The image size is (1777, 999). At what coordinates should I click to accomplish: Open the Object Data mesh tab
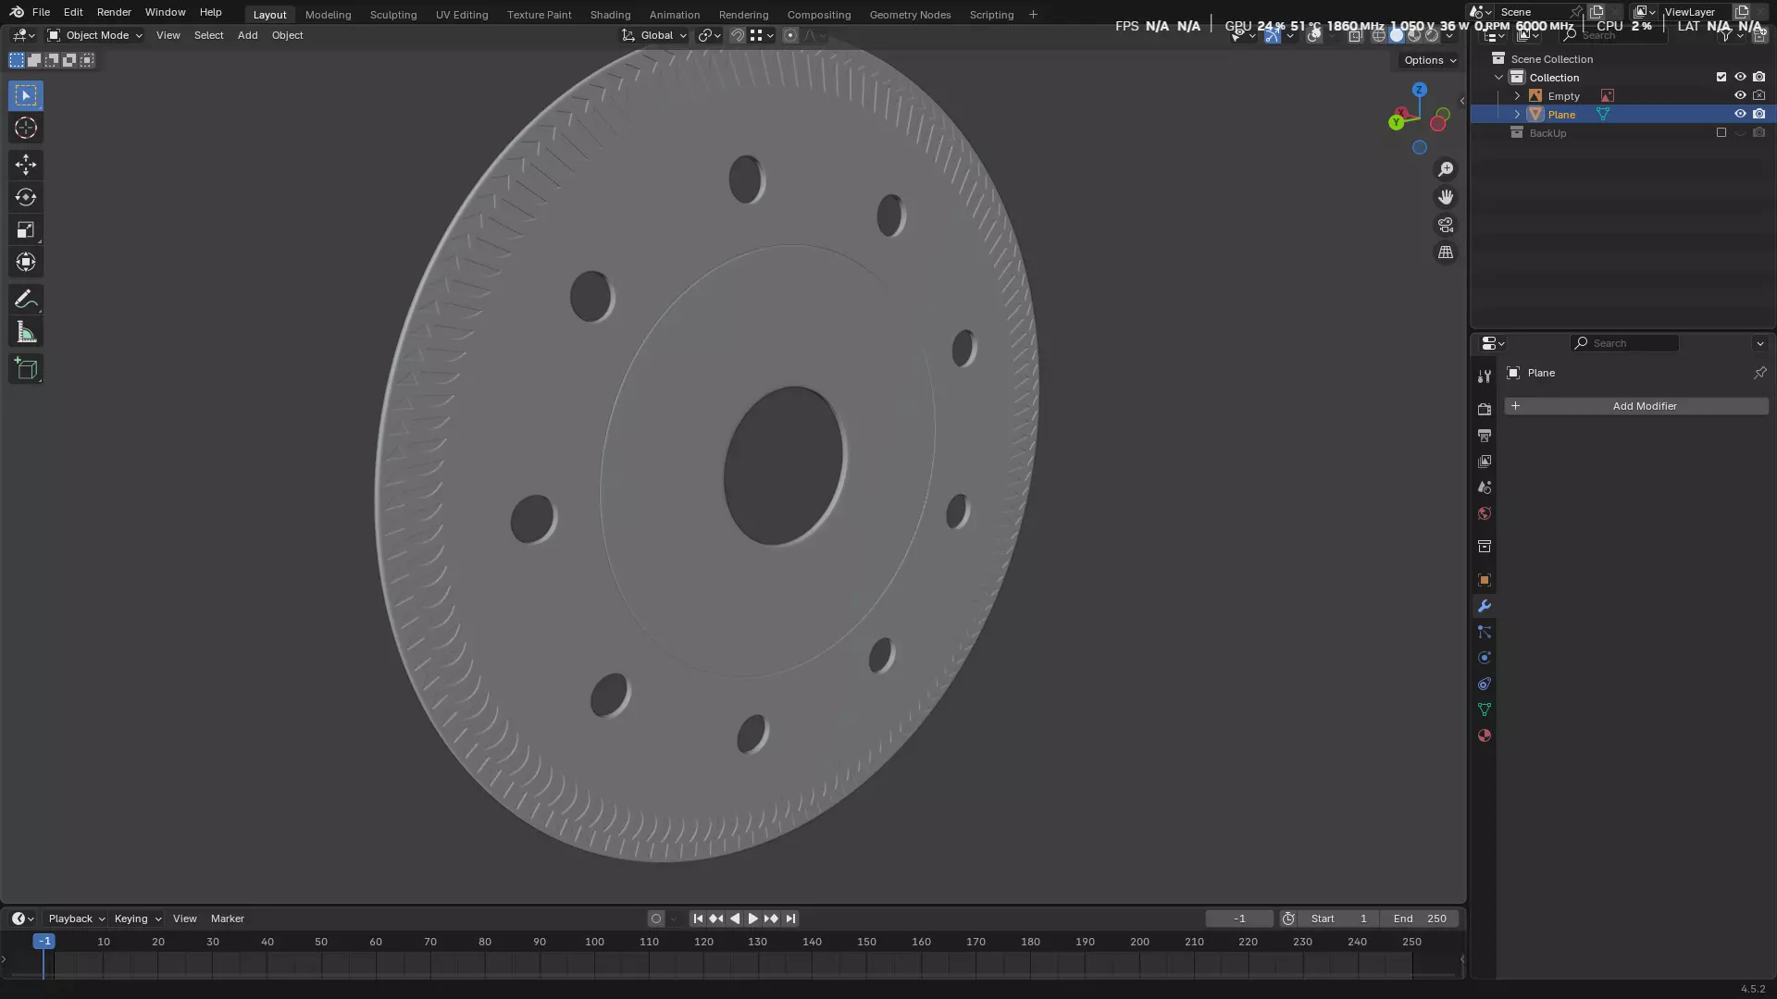pyautogui.click(x=1485, y=709)
